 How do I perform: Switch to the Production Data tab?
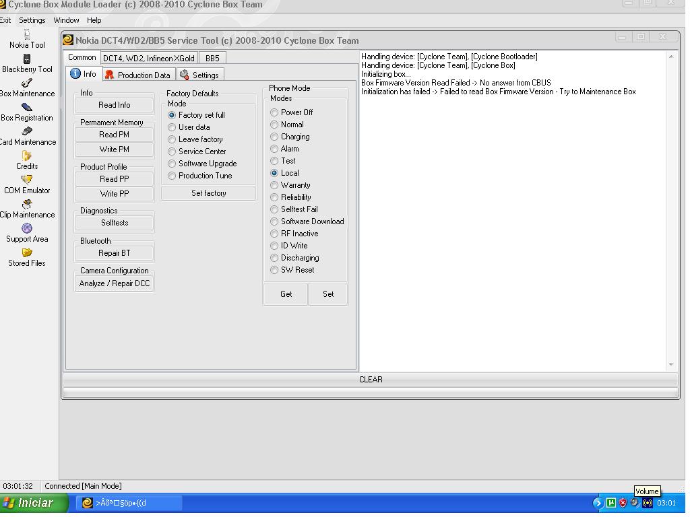pos(139,75)
